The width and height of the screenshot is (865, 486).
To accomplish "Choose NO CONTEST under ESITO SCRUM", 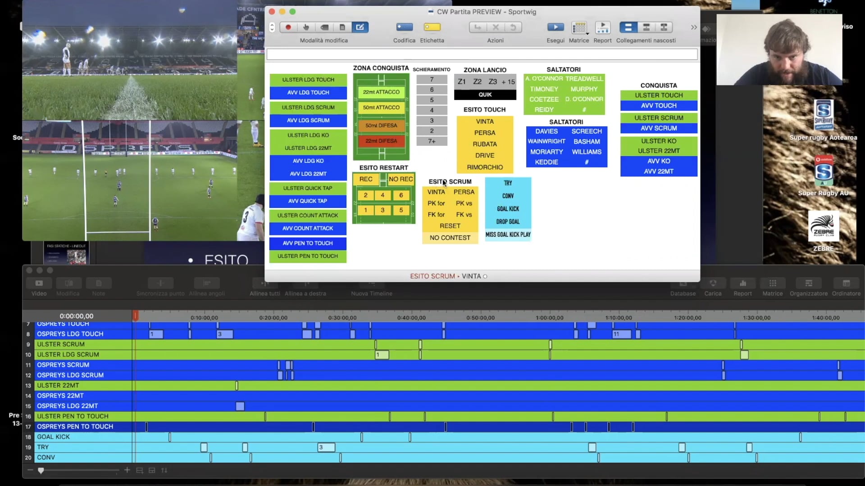I will tap(450, 238).
